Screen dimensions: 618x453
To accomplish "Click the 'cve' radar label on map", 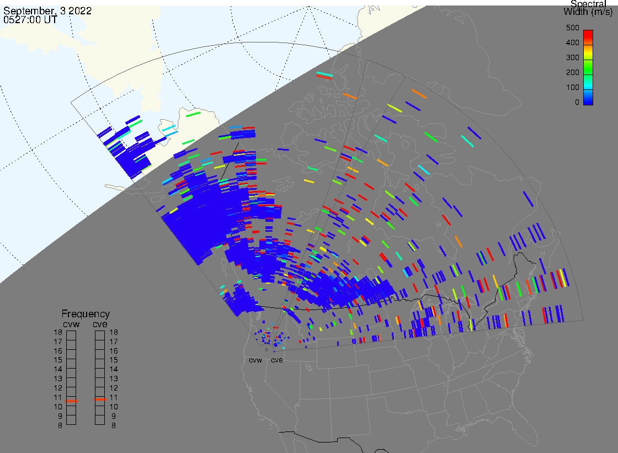I will (276, 360).
